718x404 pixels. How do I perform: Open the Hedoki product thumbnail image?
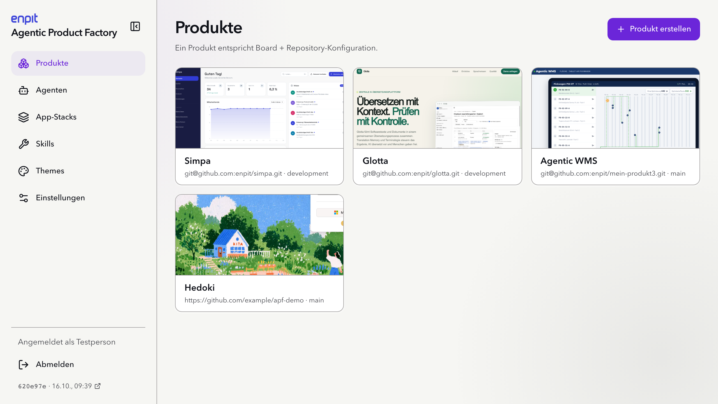coord(259,235)
